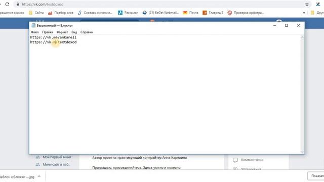Open the Подбор слов bookmark

[x=61, y=13]
